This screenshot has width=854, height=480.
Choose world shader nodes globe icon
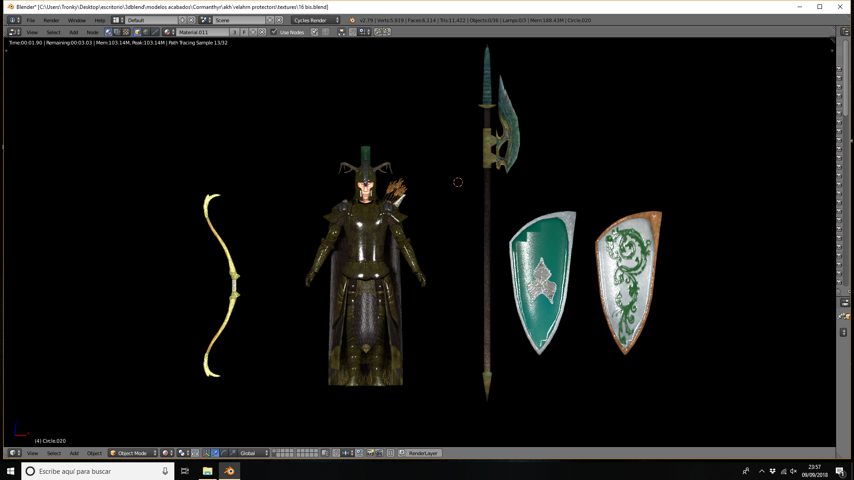pyautogui.click(x=146, y=32)
